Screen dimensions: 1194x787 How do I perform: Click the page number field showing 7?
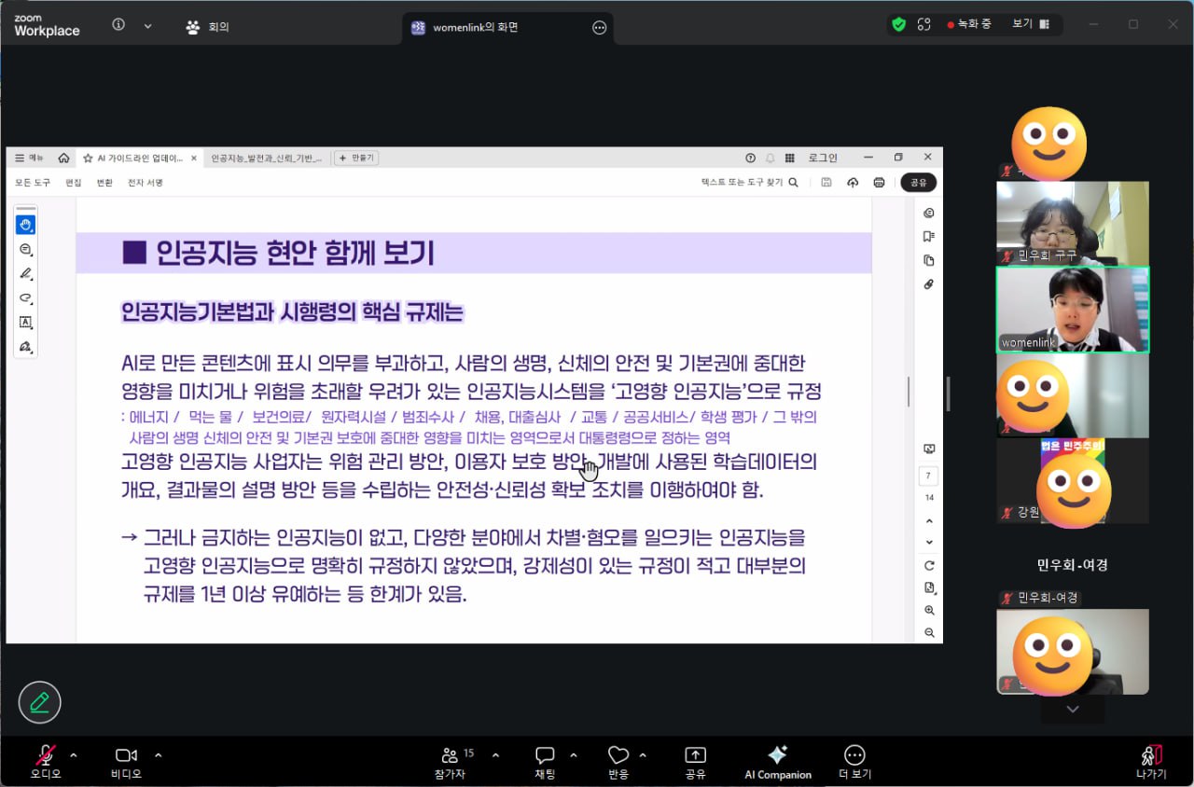coord(928,476)
